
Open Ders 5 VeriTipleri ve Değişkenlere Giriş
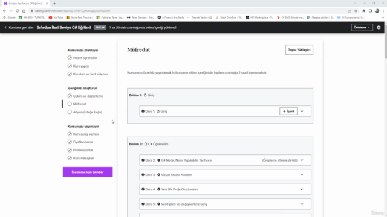pyautogui.click(x=184, y=204)
